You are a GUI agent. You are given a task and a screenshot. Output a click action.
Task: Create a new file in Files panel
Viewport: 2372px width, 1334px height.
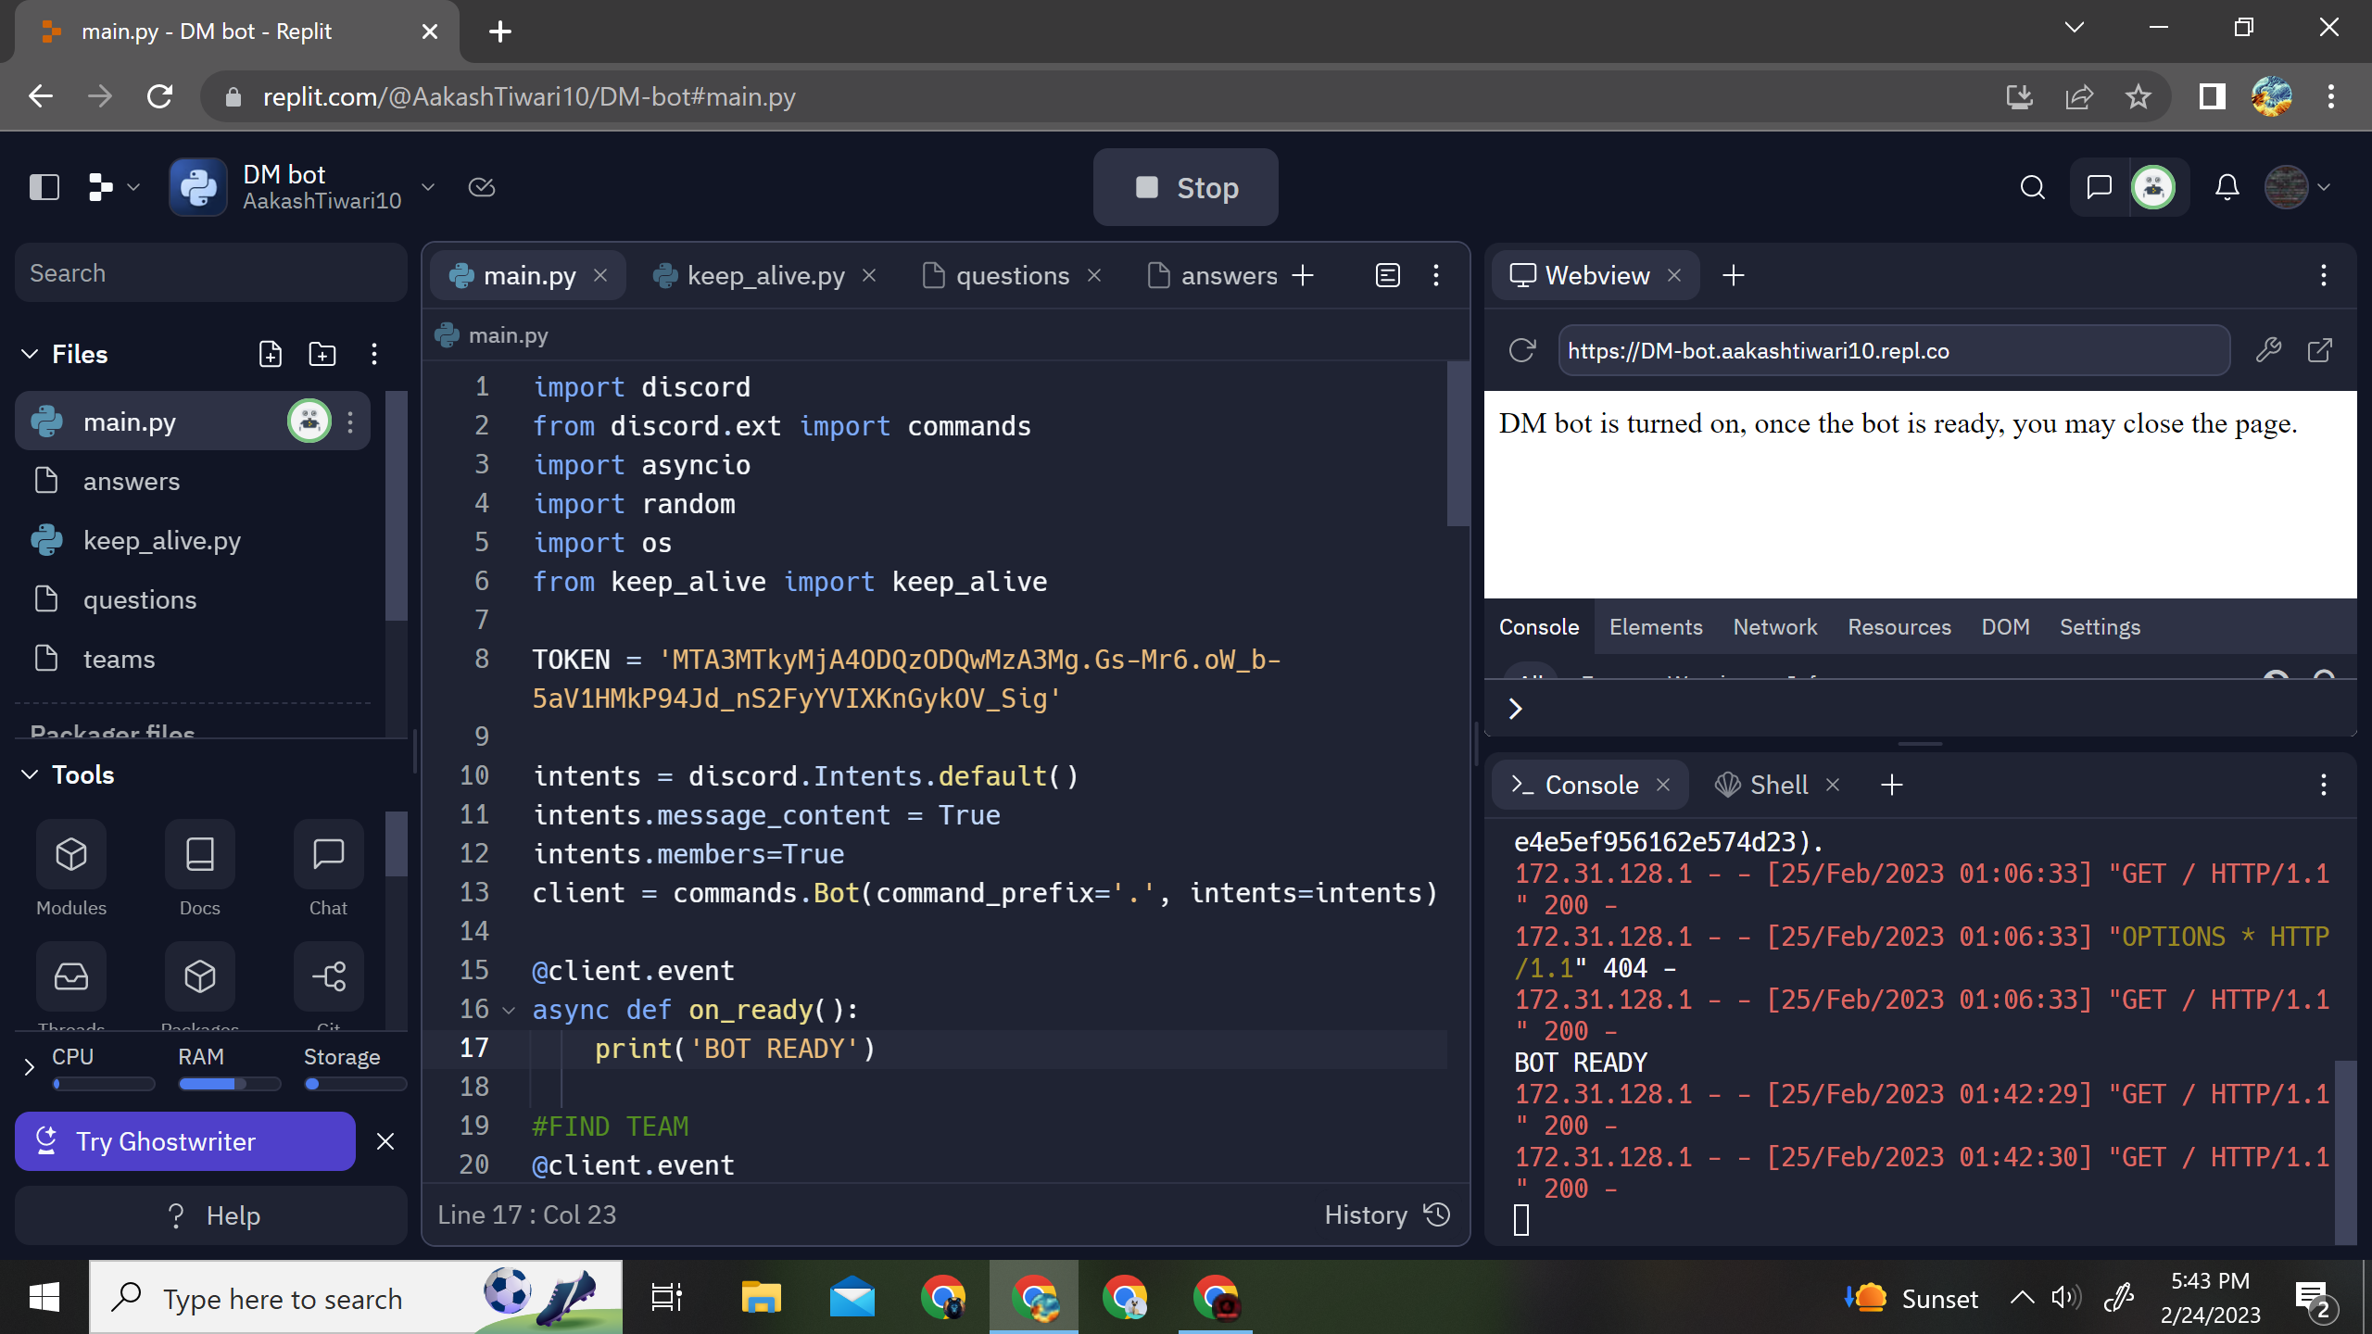[270, 354]
